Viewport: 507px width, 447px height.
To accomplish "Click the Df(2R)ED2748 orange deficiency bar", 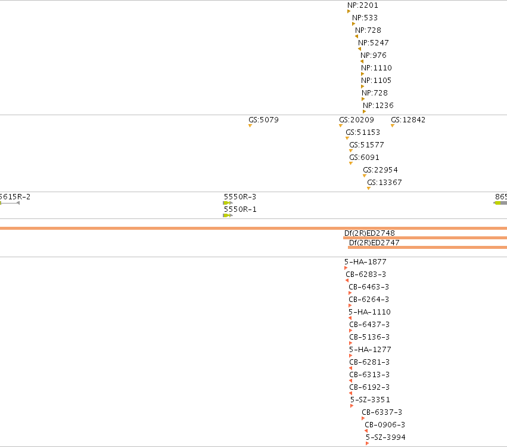I will [x=425, y=238].
